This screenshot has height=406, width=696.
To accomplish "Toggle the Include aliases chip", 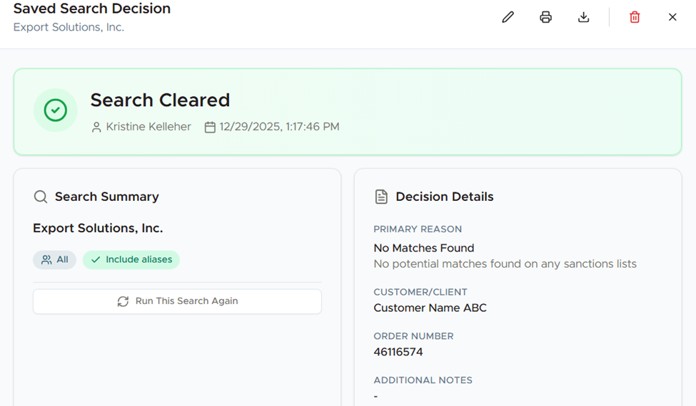I will [131, 260].
